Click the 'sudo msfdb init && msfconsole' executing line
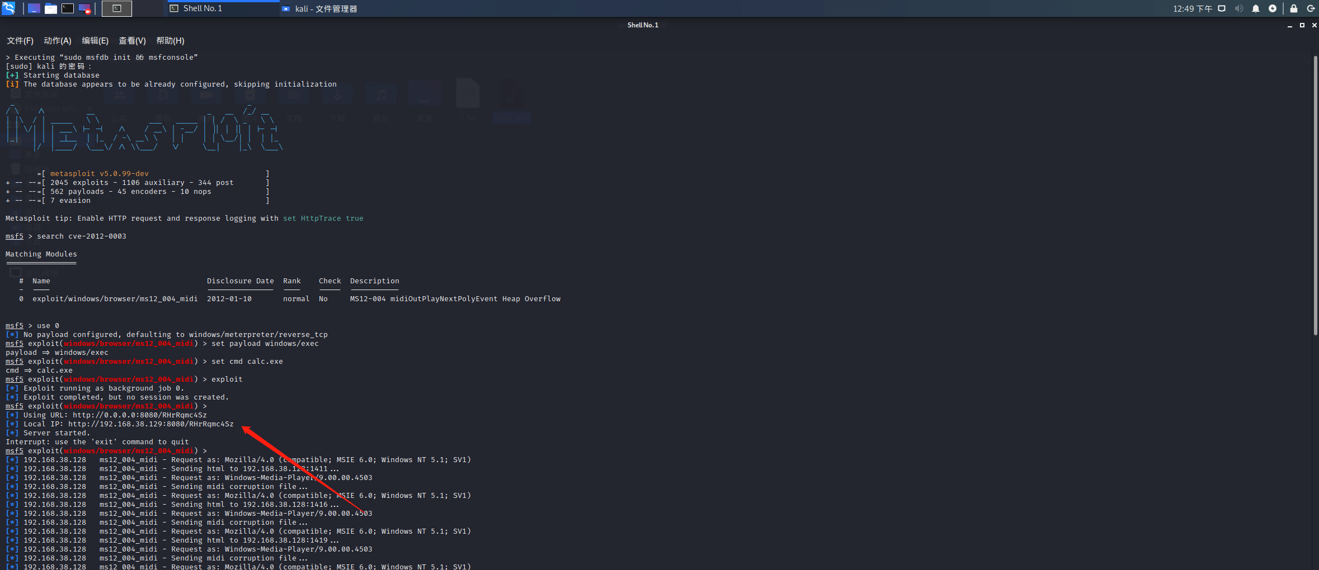This screenshot has width=1319, height=570. (x=102, y=58)
